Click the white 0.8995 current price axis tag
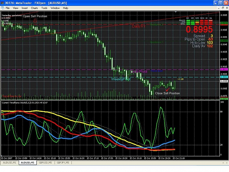Viewport: 229px width, 172px height. [x=224, y=81]
